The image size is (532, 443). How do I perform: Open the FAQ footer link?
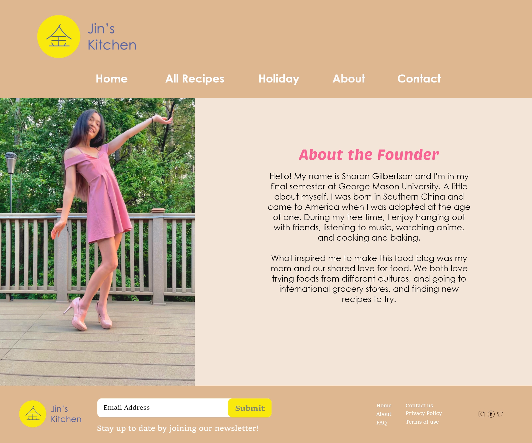point(382,423)
